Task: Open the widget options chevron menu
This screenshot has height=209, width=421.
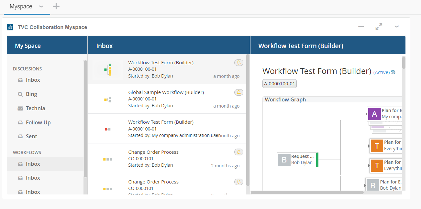Action: (x=396, y=27)
